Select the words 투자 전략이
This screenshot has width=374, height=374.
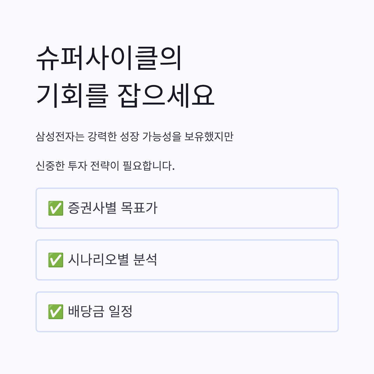[x=94, y=166]
